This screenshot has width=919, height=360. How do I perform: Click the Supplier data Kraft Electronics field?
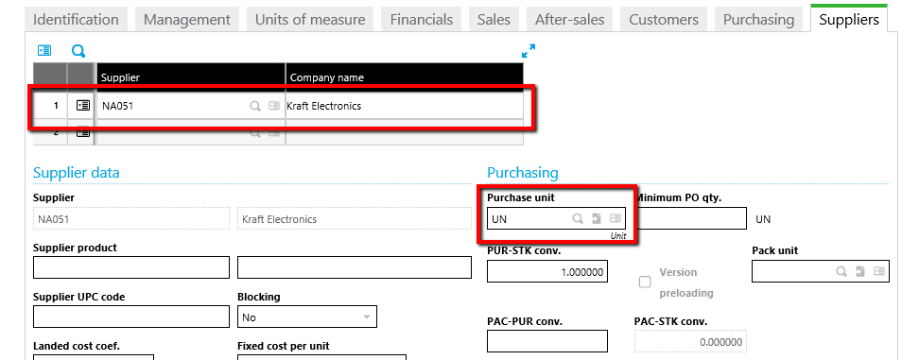click(x=355, y=219)
